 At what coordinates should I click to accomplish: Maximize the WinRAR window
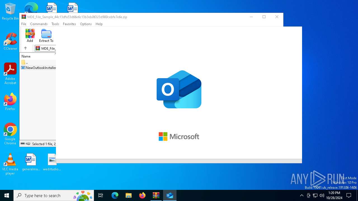coord(264,17)
